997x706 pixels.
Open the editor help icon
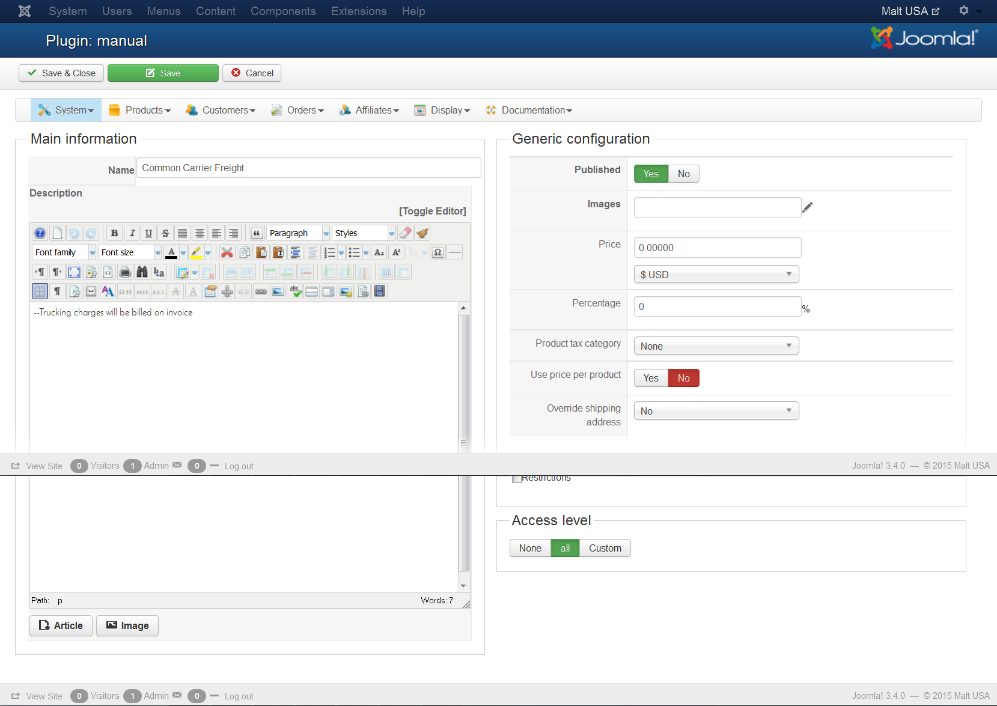pos(40,233)
